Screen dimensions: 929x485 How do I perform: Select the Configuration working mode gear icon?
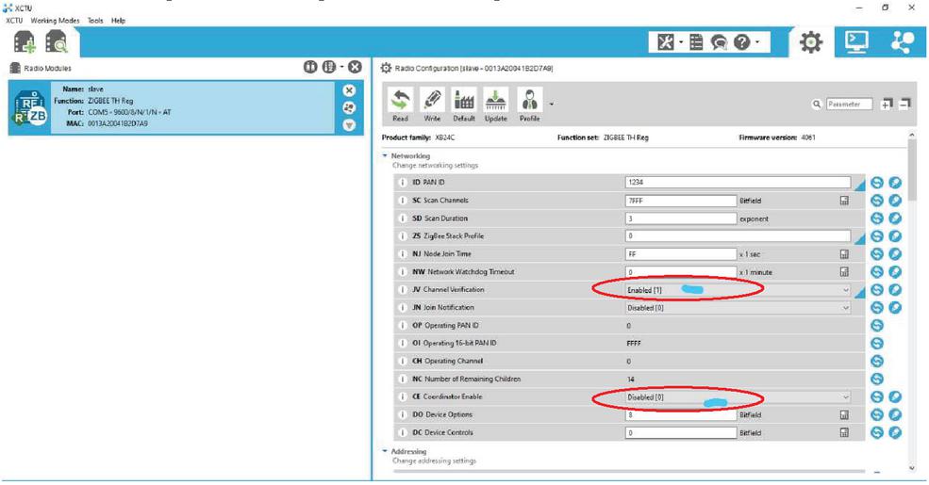(810, 42)
